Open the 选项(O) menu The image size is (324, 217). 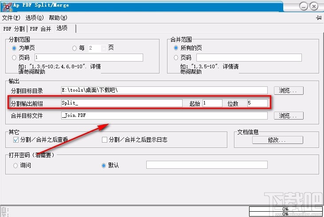coord(35,18)
